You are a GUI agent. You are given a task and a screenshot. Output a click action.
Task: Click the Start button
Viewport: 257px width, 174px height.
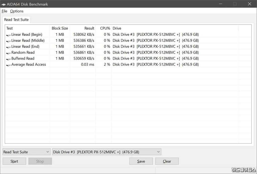(14, 161)
